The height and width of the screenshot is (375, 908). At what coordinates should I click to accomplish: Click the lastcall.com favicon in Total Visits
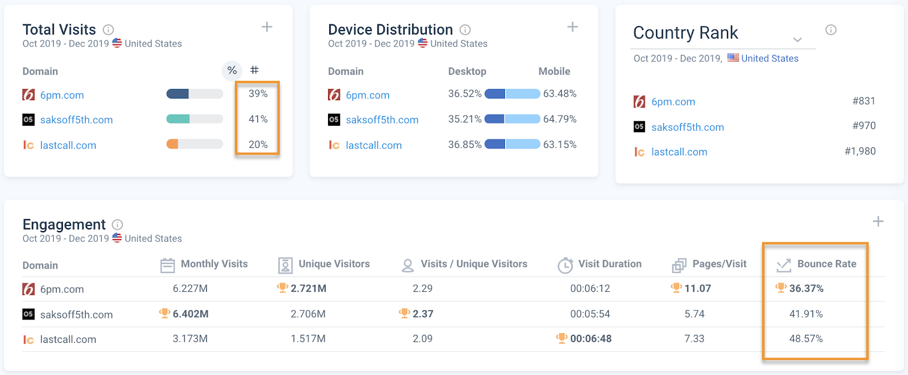pyautogui.click(x=28, y=145)
